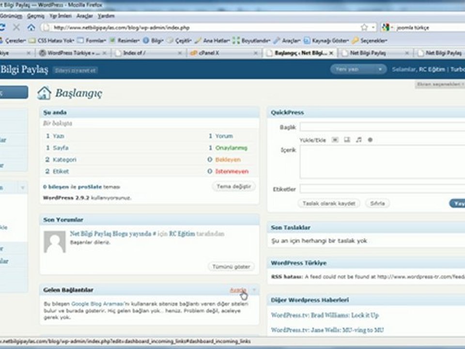Screen dimensions: 465x349
Task: Open Çerezler web developer toolbar item
Action: tap(13, 40)
